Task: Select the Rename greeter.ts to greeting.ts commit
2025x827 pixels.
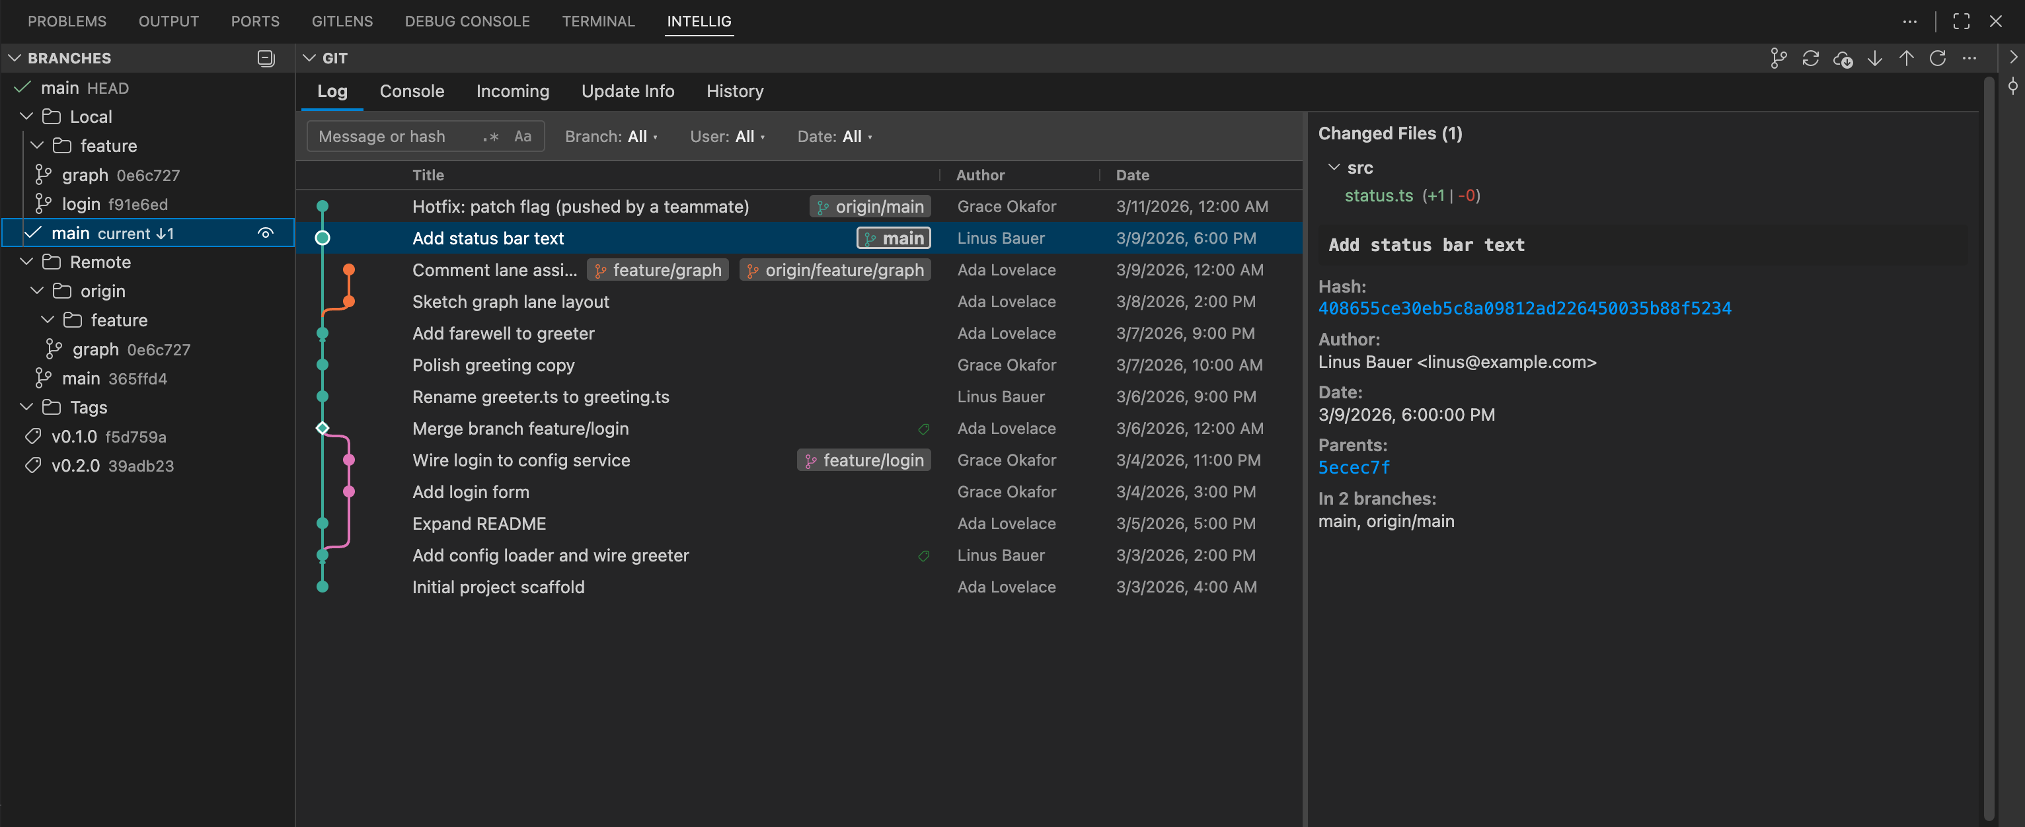Action: tap(798, 396)
